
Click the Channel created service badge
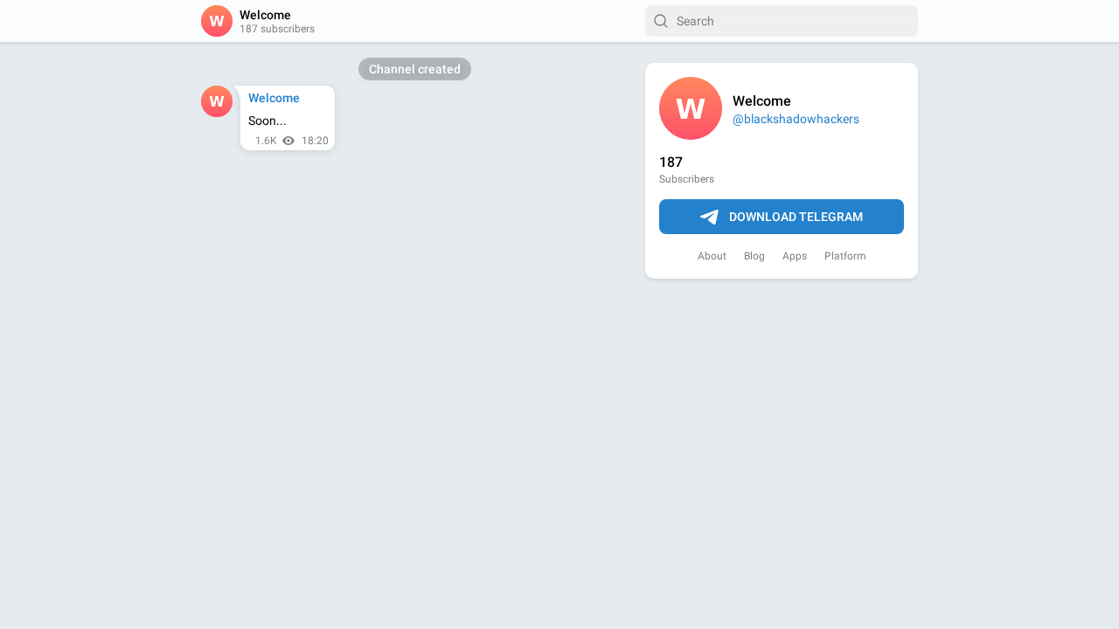point(414,69)
